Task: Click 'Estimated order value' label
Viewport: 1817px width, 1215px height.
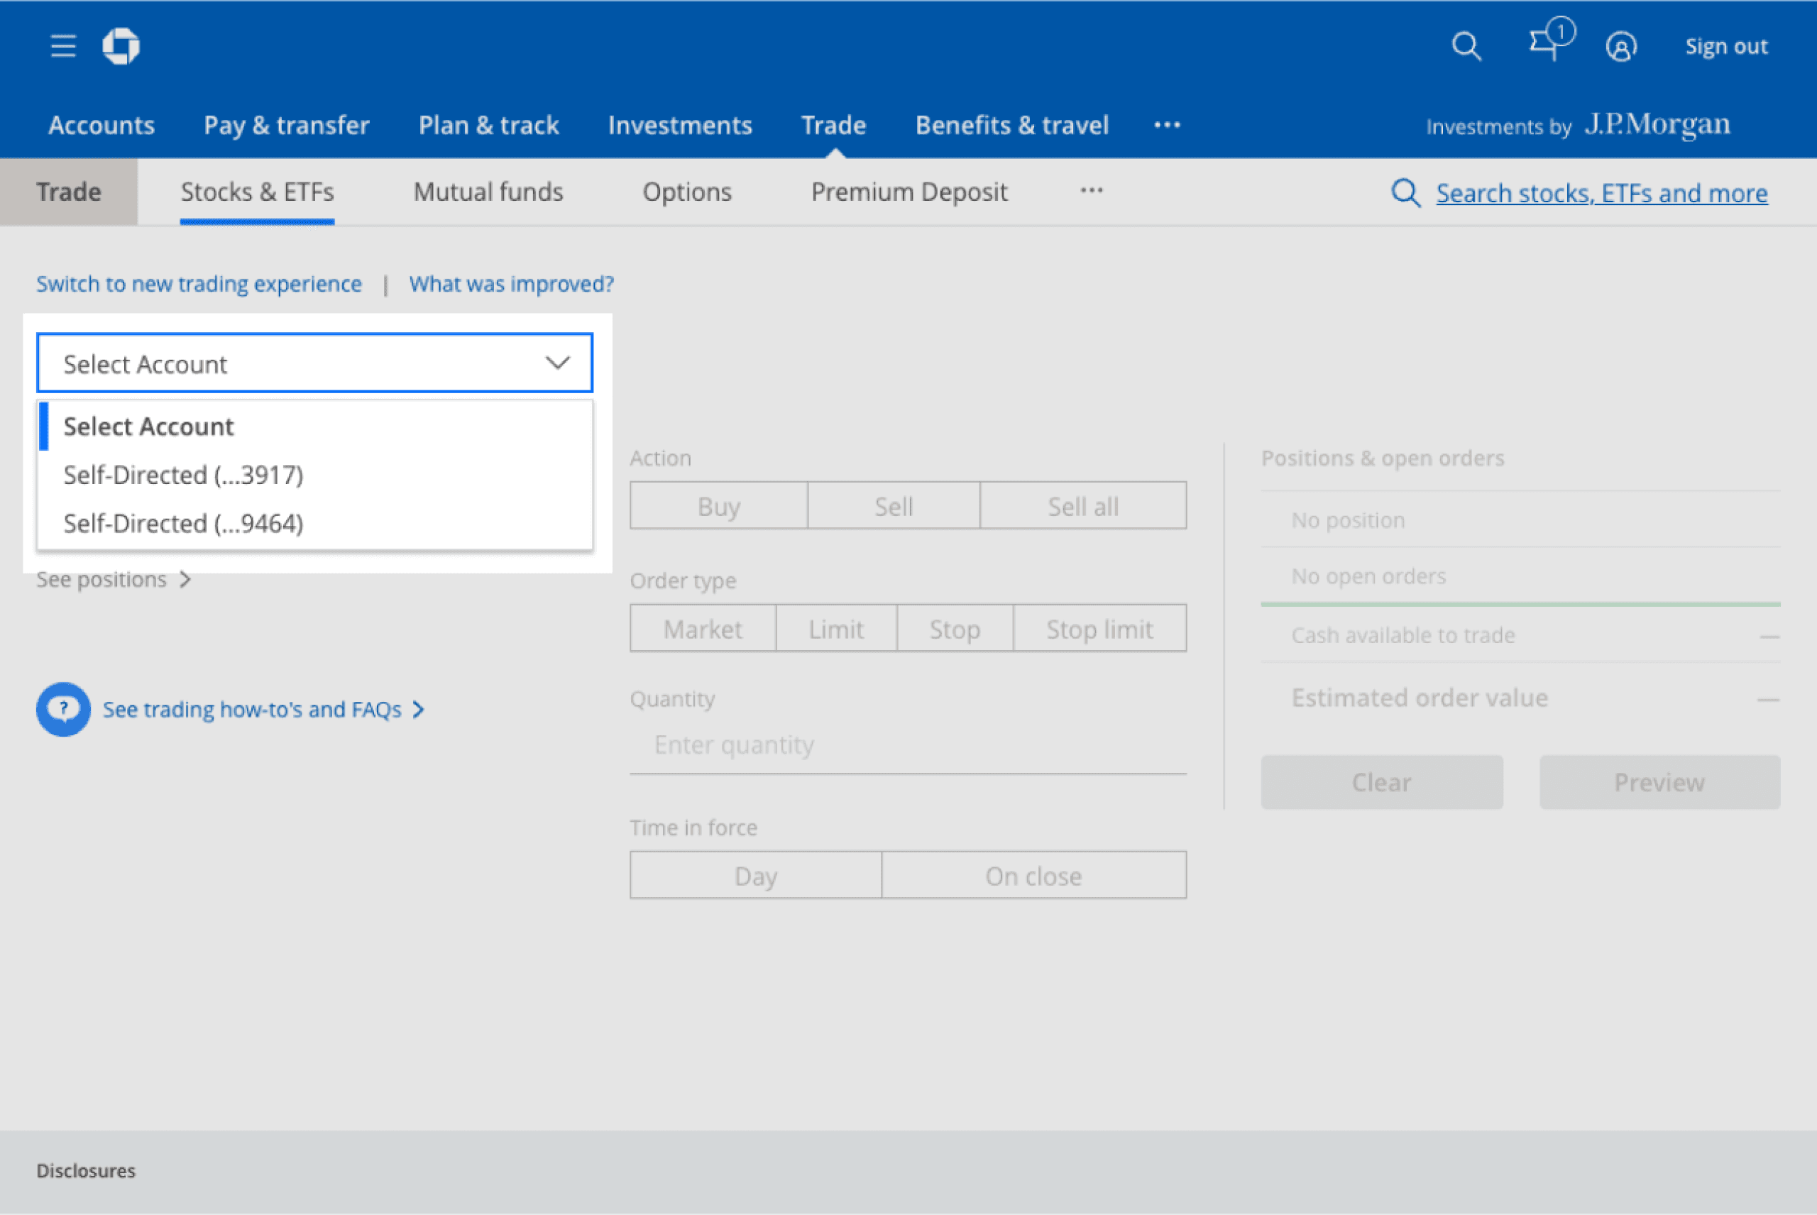Action: click(1420, 698)
